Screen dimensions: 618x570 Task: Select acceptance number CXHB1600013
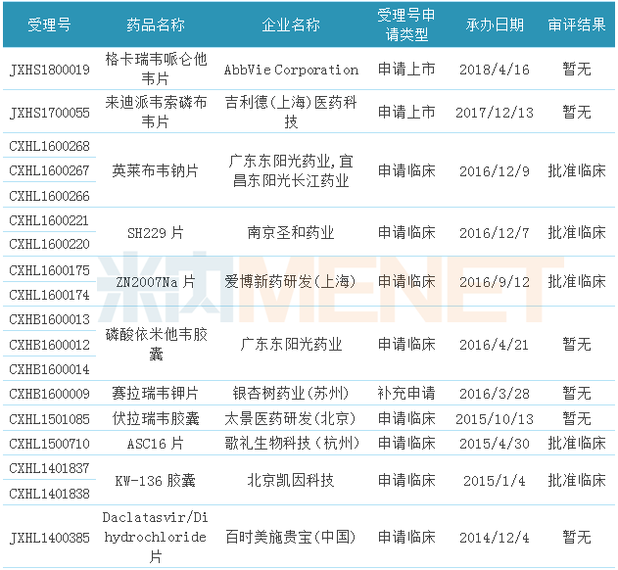(x=49, y=319)
